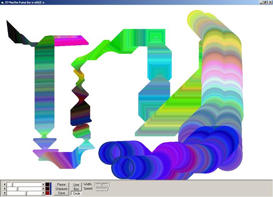Select the Box shape mode

77,189
